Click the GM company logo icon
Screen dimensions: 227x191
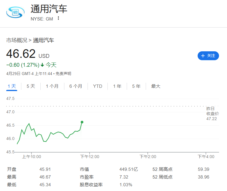15,12
